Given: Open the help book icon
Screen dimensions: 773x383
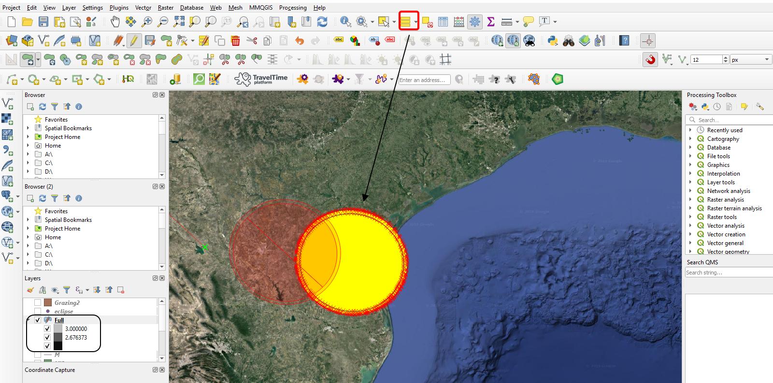Looking at the screenshot, I should pyautogui.click(x=624, y=41).
